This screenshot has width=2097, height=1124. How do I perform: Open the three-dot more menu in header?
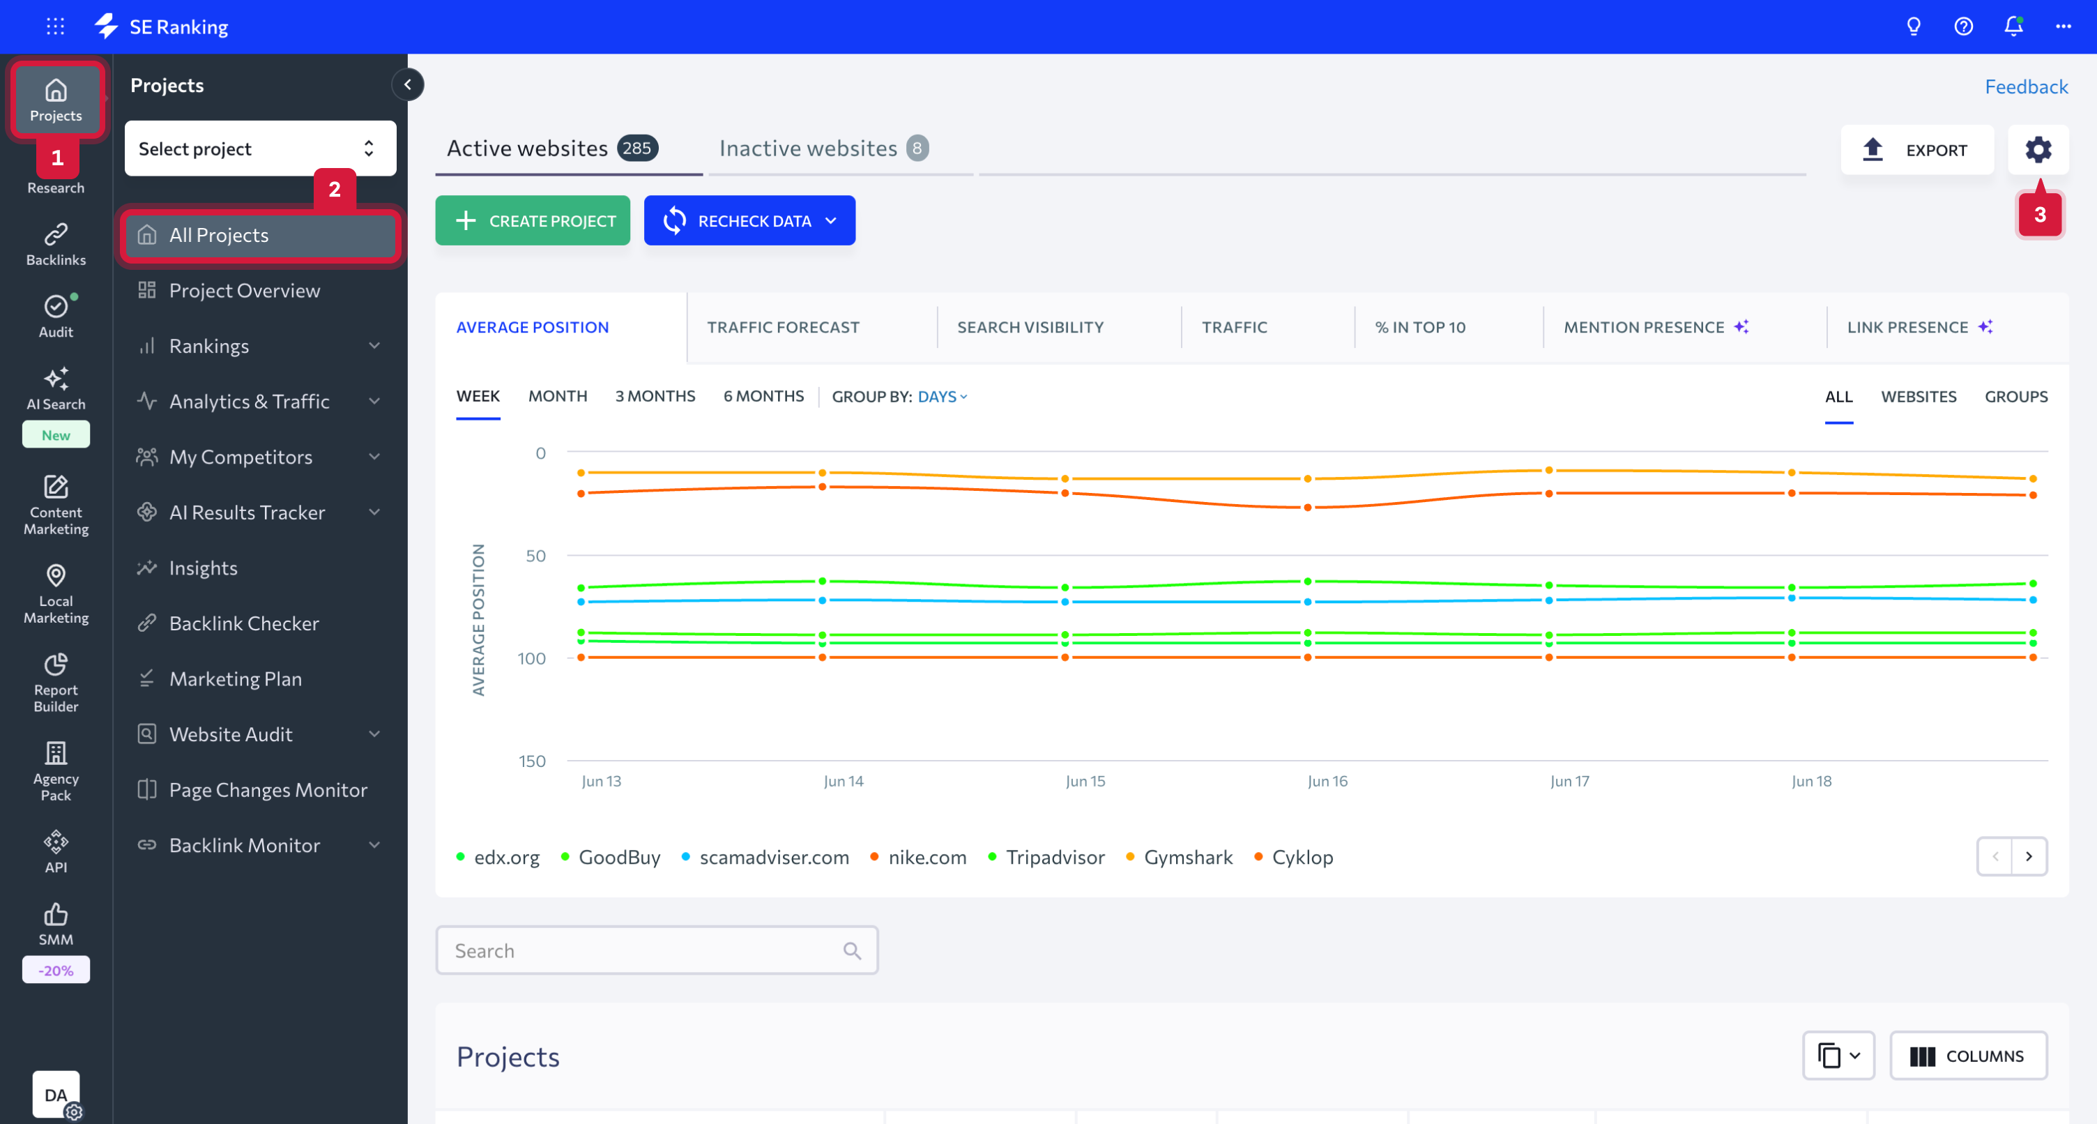[2064, 26]
